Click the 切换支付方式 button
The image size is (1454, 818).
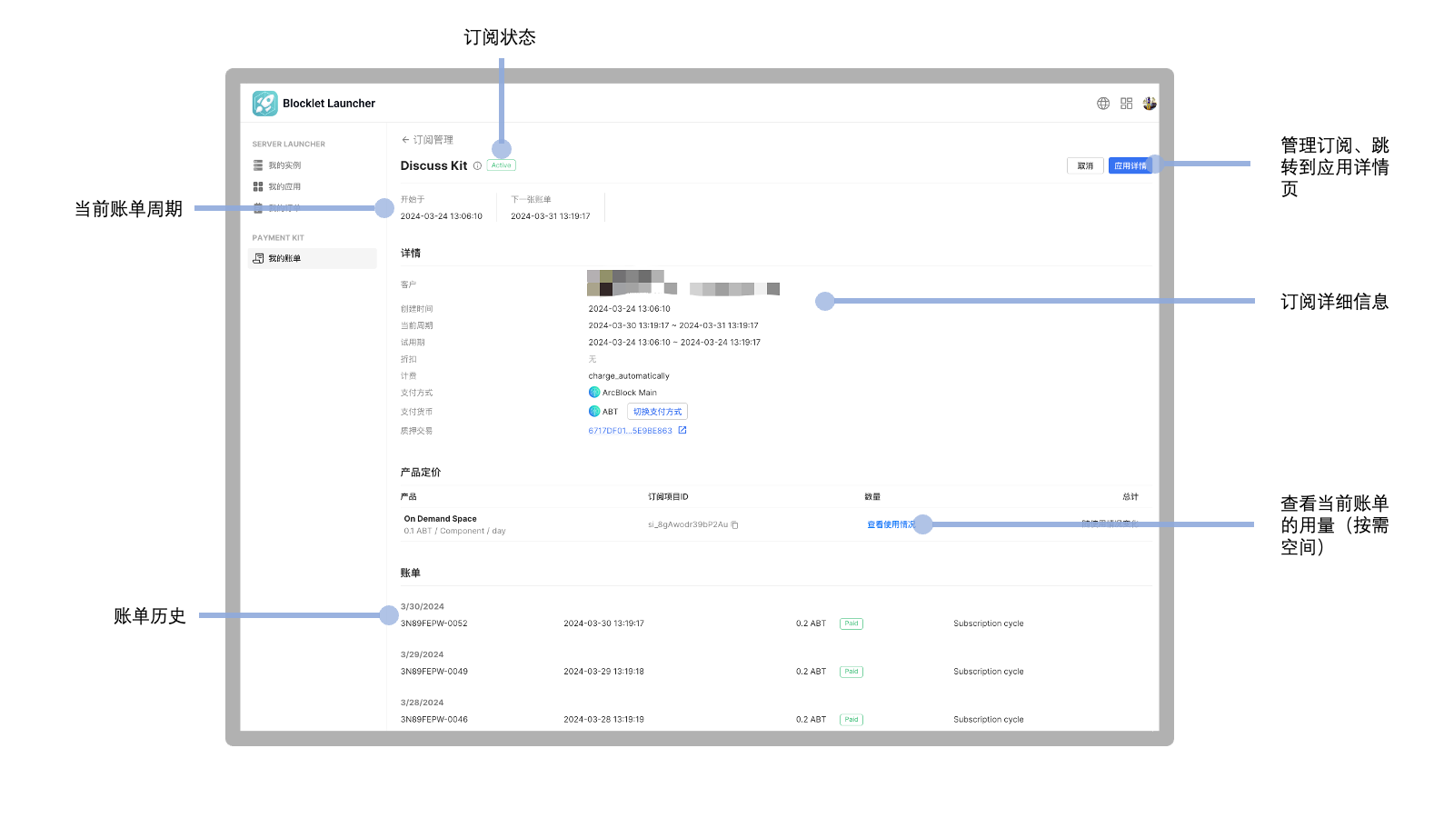[x=657, y=412]
